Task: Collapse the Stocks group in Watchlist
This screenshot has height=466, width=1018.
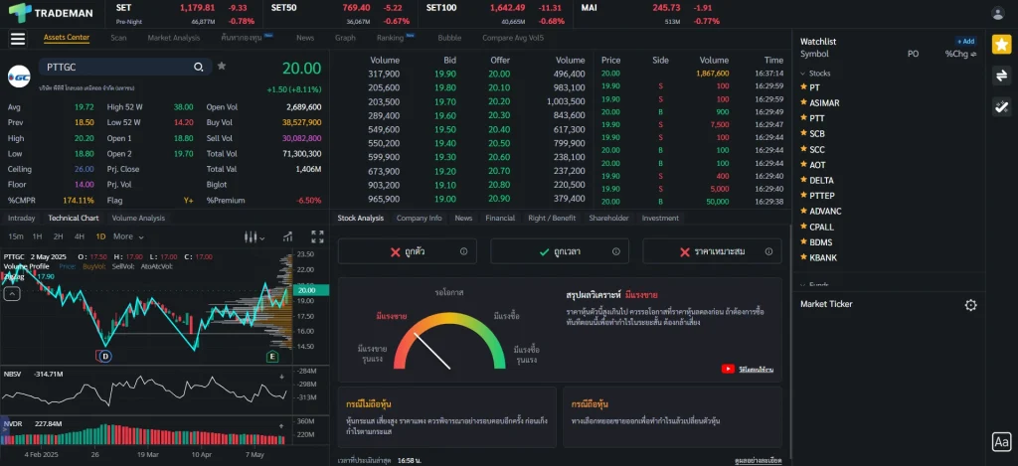Action: pos(803,74)
